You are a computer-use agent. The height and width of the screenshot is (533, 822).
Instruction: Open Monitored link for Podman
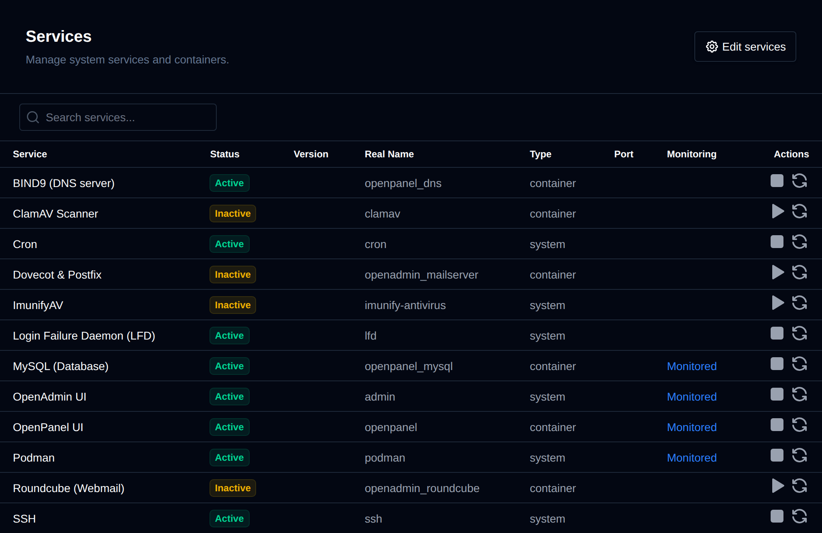coord(692,458)
